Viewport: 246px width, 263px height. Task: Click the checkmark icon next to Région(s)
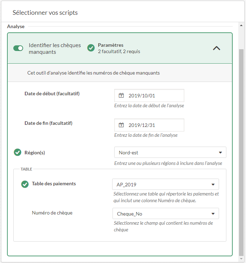pyautogui.click(x=18, y=153)
